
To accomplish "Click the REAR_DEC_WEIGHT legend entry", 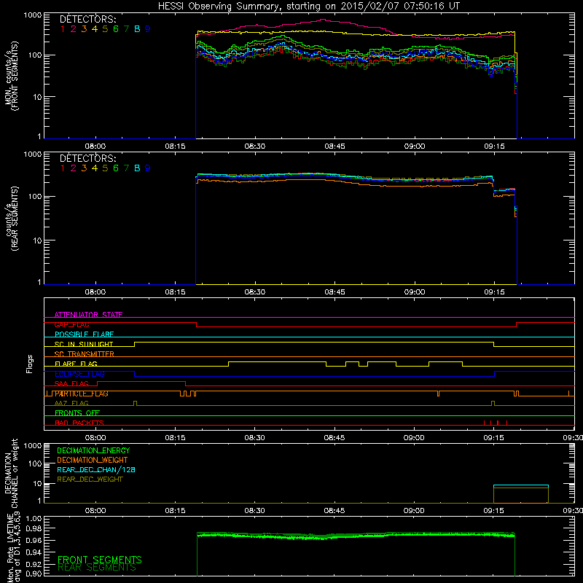I will tap(90, 480).
